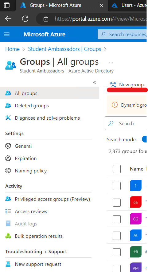Click the General gear icon
The width and height of the screenshot is (148, 272).
point(8,146)
